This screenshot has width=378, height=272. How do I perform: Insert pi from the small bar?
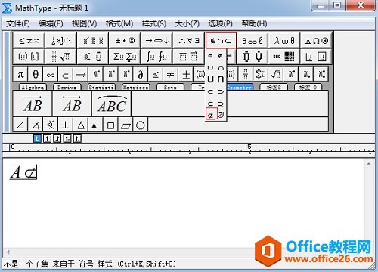click(x=20, y=74)
